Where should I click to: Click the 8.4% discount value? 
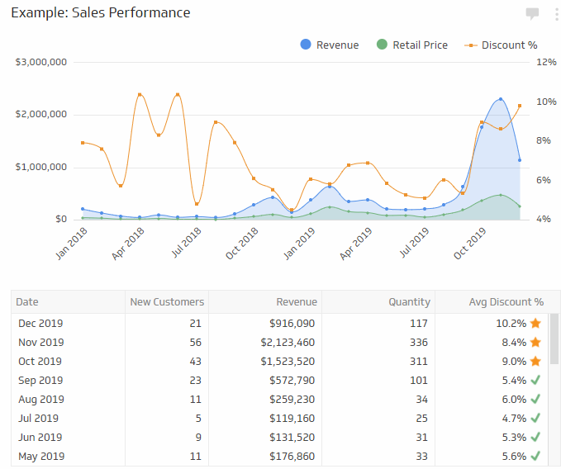514,343
